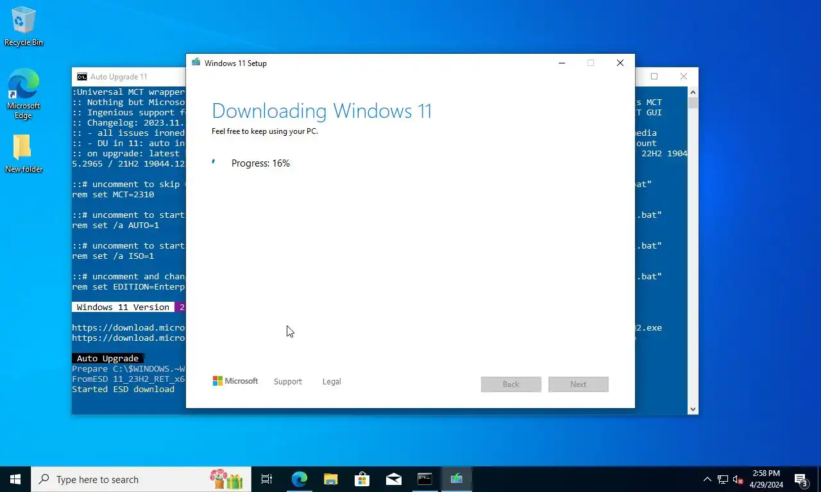Screen dimensions: 821x492
Task: Click the 'Windows 11 Version' console label
Action: 123,307
